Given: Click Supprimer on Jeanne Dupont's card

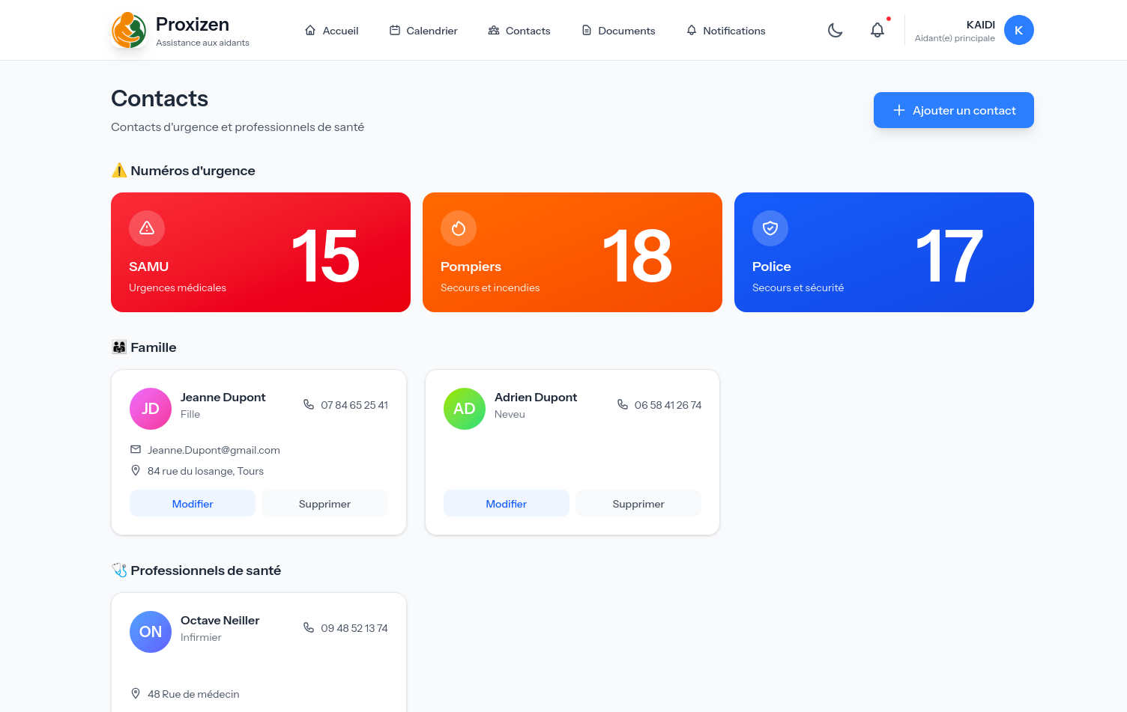Looking at the screenshot, I should pyautogui.click(x=324, y=504).
